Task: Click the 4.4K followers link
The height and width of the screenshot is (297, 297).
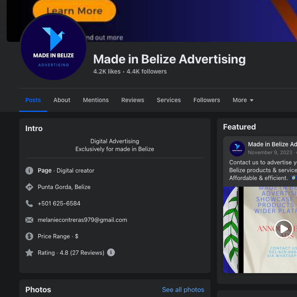Action: point(147,72)
